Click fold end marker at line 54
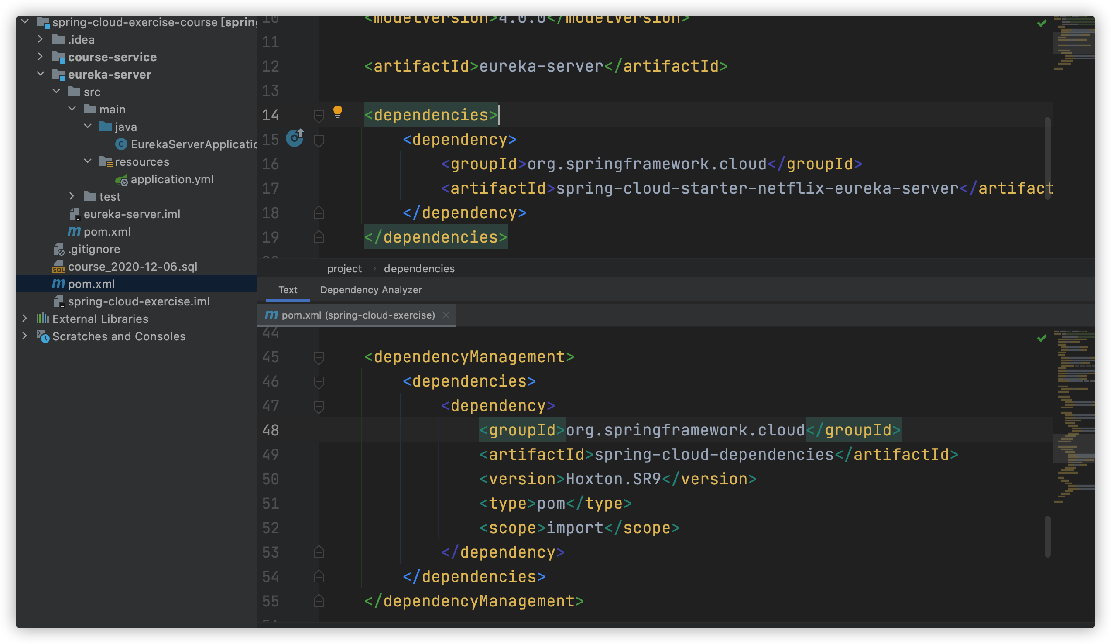 [319, 576]
